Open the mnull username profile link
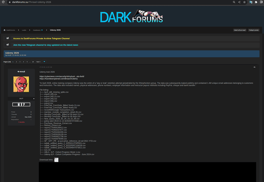 point(22,72)
